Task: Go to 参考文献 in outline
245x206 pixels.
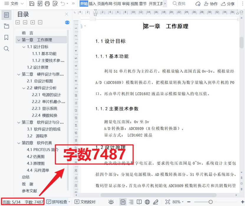Action: (x=29, y=191)
